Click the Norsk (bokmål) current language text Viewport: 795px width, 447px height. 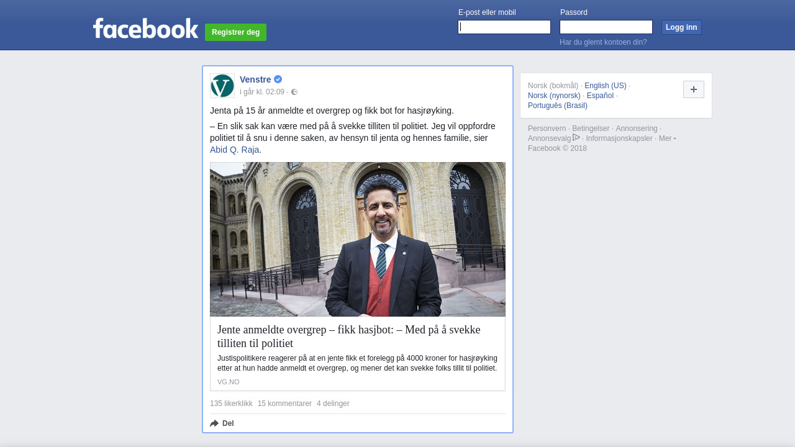tap(553, 86)
